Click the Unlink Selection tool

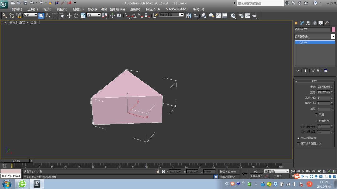click(12, 16)
